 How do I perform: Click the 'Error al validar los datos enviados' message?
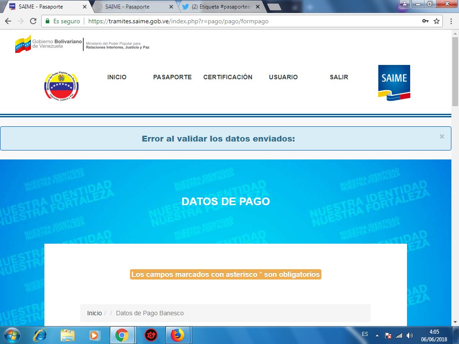point(218,139)
